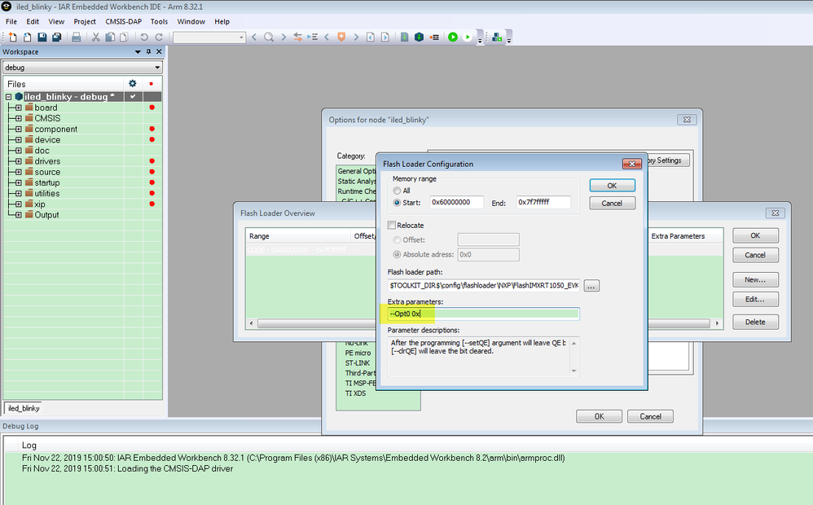Viewport: 813px width, 505px height.
Task: Click Download and Debug green play icon
Action: click(453, 37)
